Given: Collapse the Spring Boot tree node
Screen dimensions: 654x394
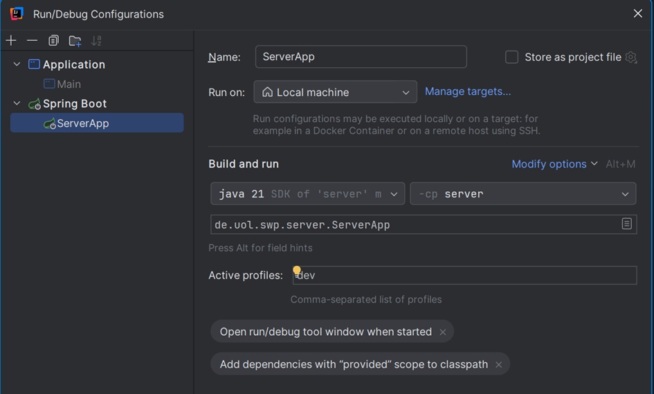Looking at the screenshot, I should tap(17, 104).
